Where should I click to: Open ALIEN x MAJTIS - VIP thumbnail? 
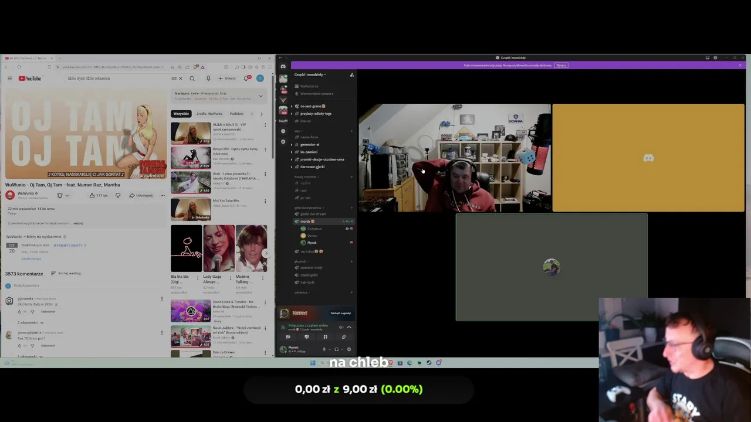(x=191, y=133)
